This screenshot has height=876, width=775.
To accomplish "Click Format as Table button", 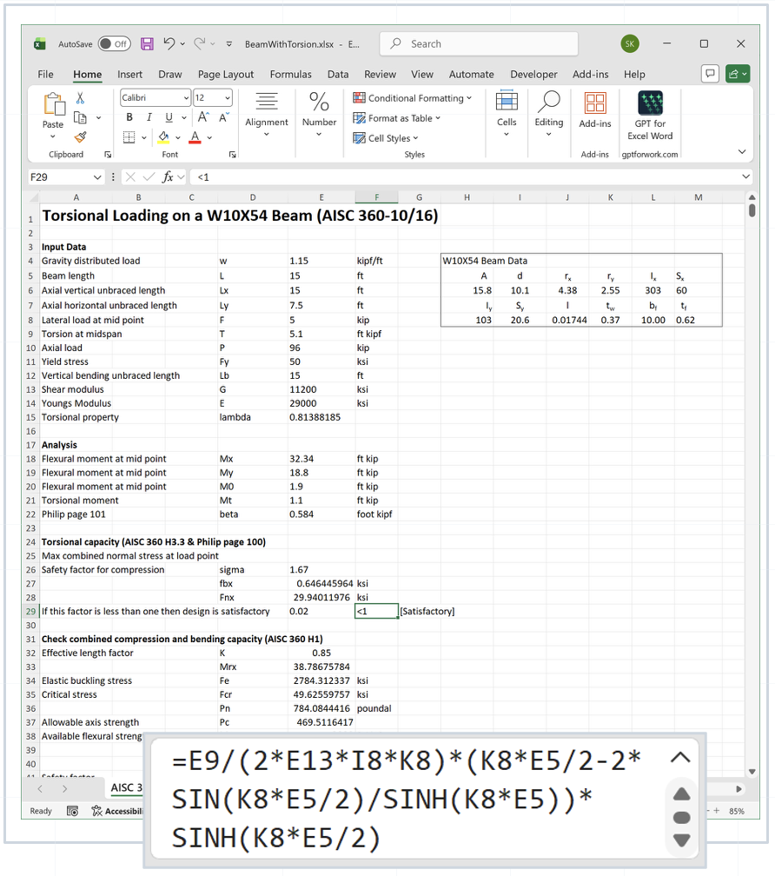I will tap(397, 118).
